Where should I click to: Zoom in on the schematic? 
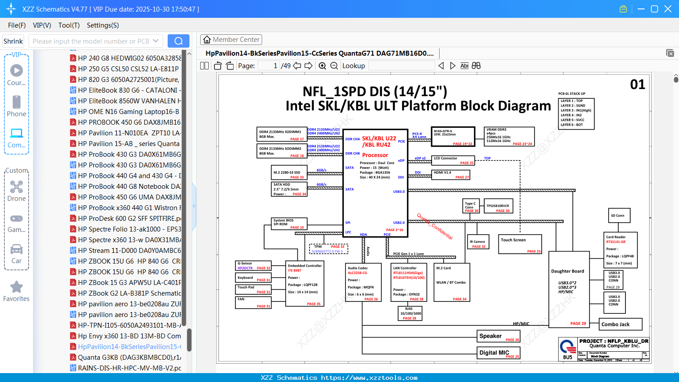coord(322,66)
